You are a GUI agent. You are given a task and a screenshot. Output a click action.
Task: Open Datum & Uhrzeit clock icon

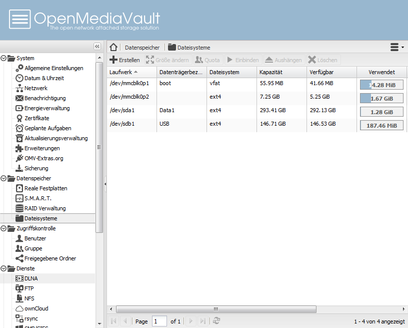19,78
